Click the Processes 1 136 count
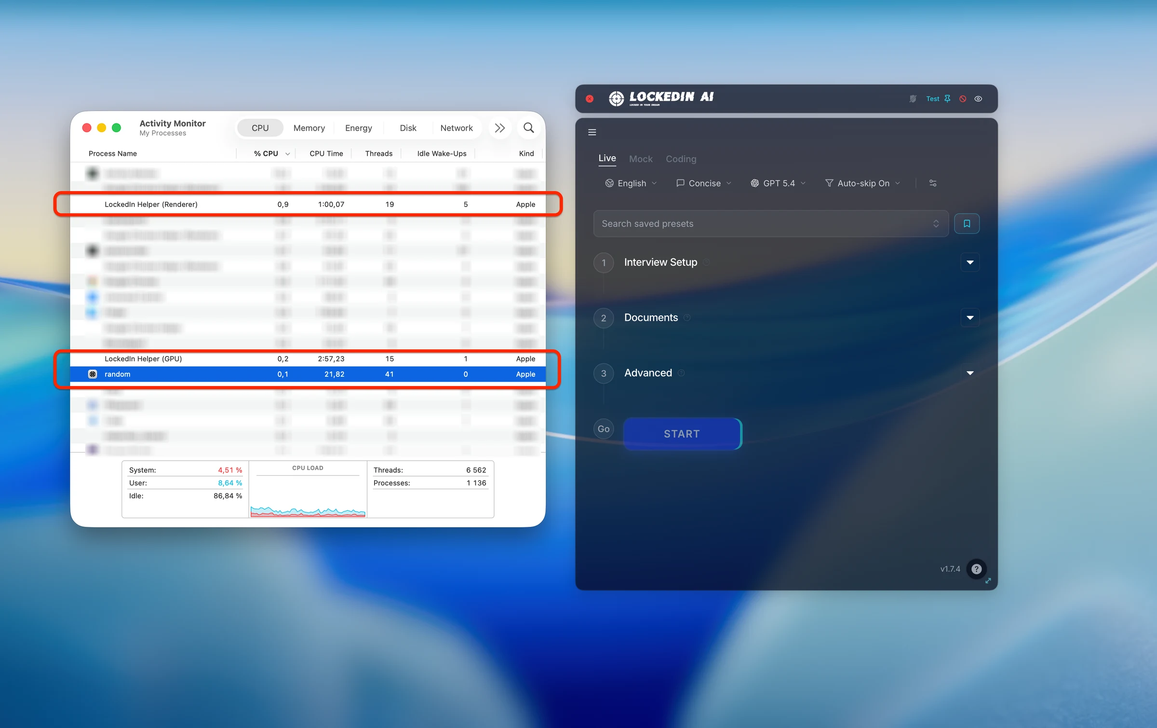The height and width of the screenshot is (728, 1157). tap(476, 483)
